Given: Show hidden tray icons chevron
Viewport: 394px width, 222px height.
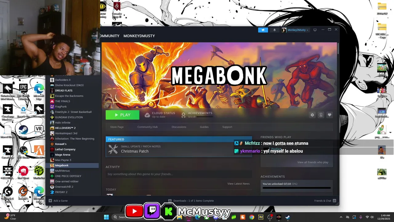Looking at the screenshot, I should 341,217.
